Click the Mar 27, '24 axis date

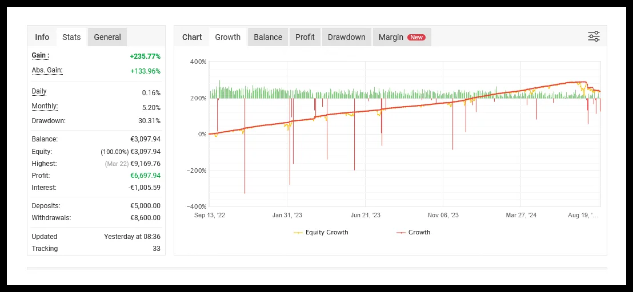521,216
